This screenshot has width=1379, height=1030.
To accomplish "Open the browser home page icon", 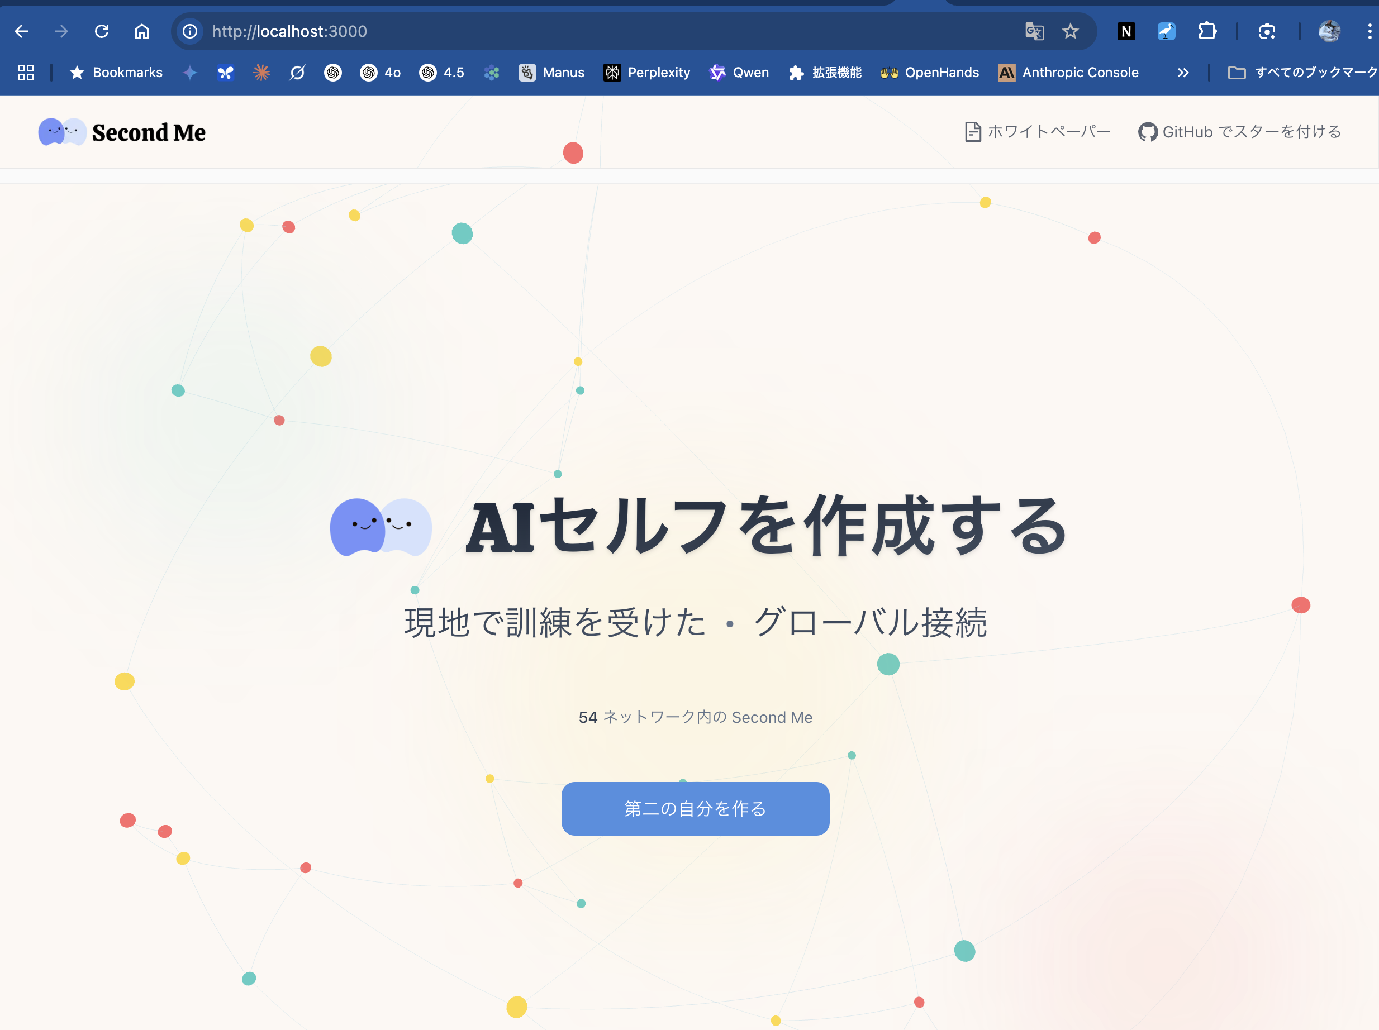I will [142, 31].
